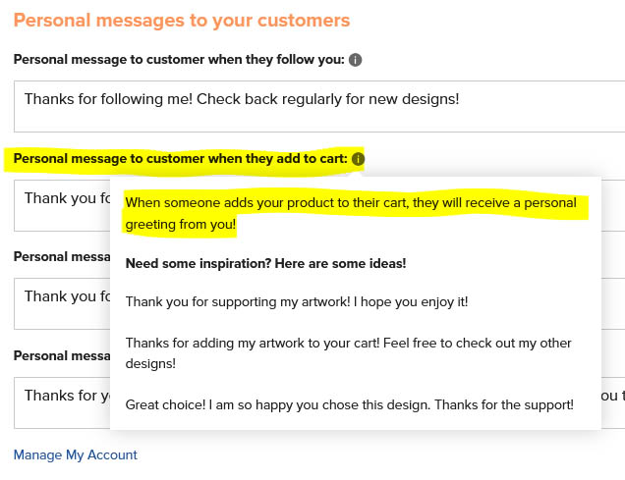Select 'Great choice!' suggestion in tooltip
This screenshot has height=480, width=625.
(x=350, y=404)
